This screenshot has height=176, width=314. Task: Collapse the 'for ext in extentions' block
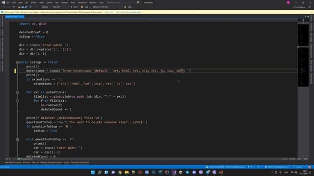(x=18, y=92)
